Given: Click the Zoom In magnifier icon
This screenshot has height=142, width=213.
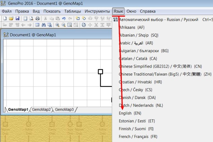Looking at the screenshot, I should pos(58,25).
